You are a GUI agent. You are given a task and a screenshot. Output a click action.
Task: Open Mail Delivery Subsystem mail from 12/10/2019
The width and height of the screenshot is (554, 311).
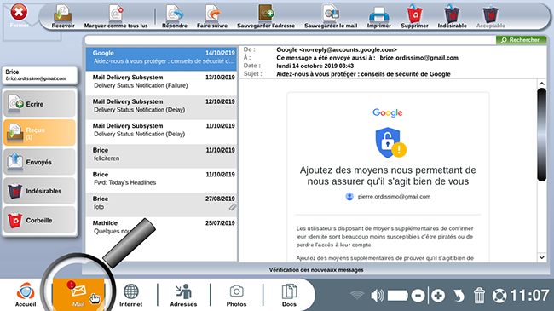point(161,107)
